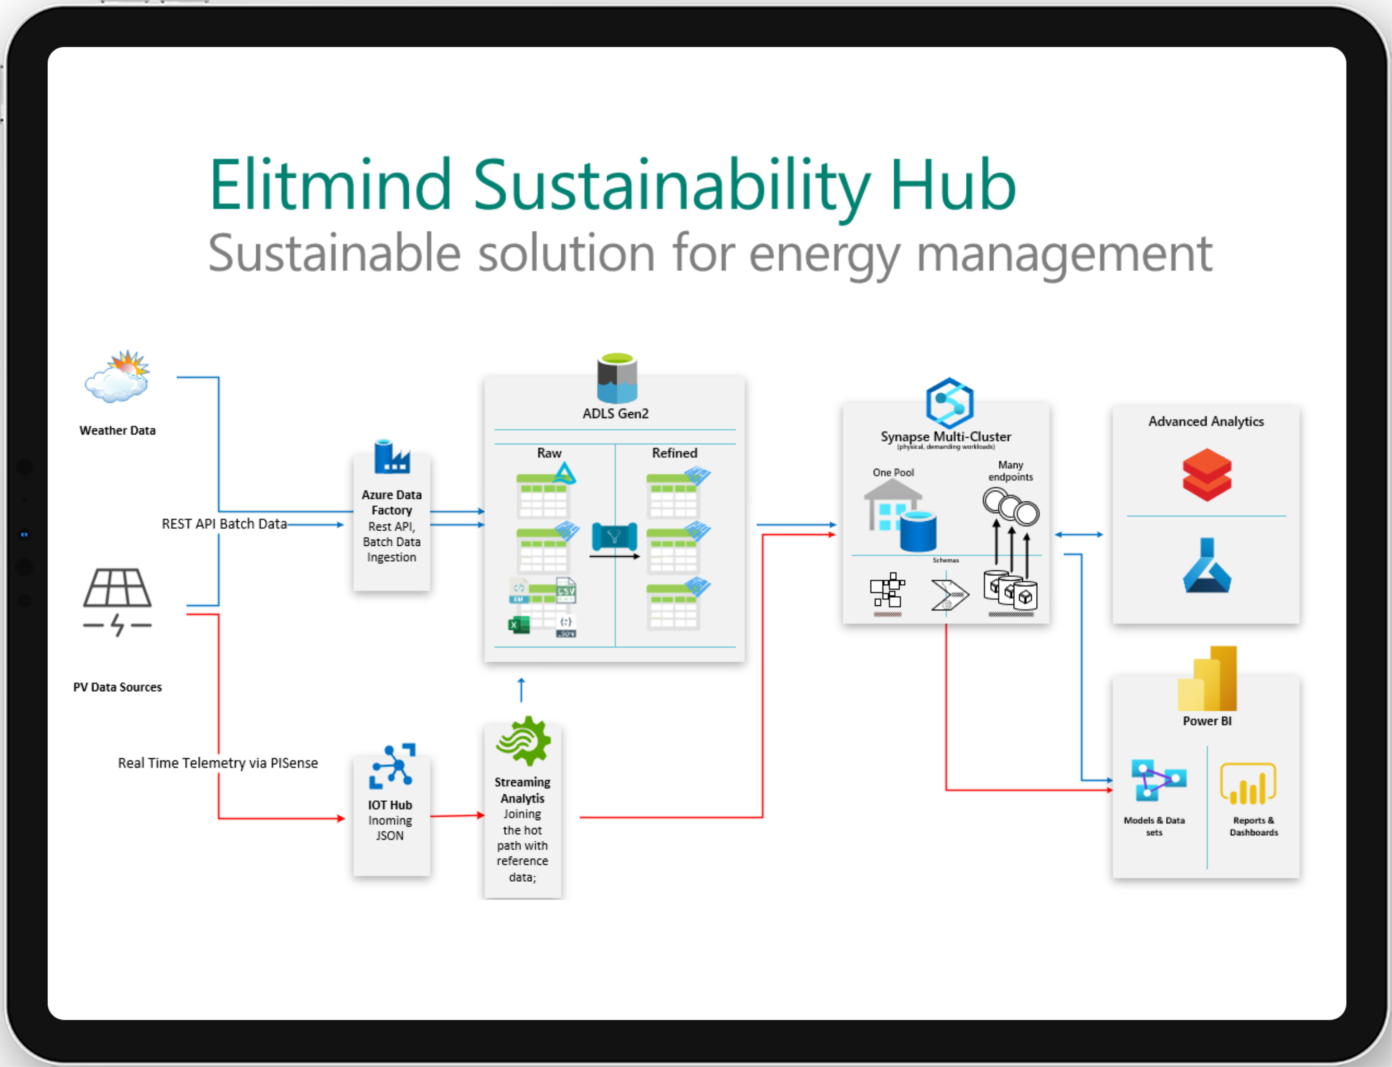Click the Excel file icon in Raw zone
Viewport: 1392px width, 1067px height.
[x=519, y=625]
